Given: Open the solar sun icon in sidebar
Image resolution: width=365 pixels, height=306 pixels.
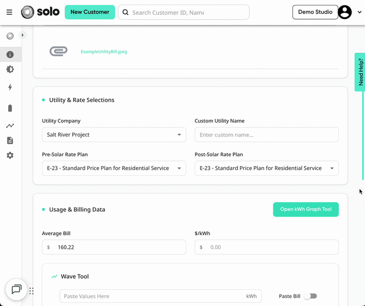Looking at the screenshot, I should (x=10, y=69).
